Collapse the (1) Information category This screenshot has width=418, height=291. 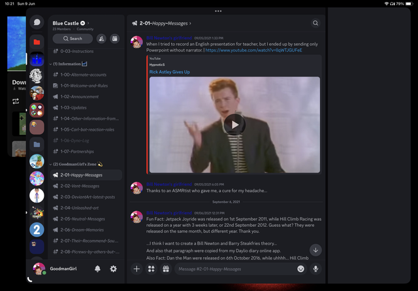pos(69,64)
